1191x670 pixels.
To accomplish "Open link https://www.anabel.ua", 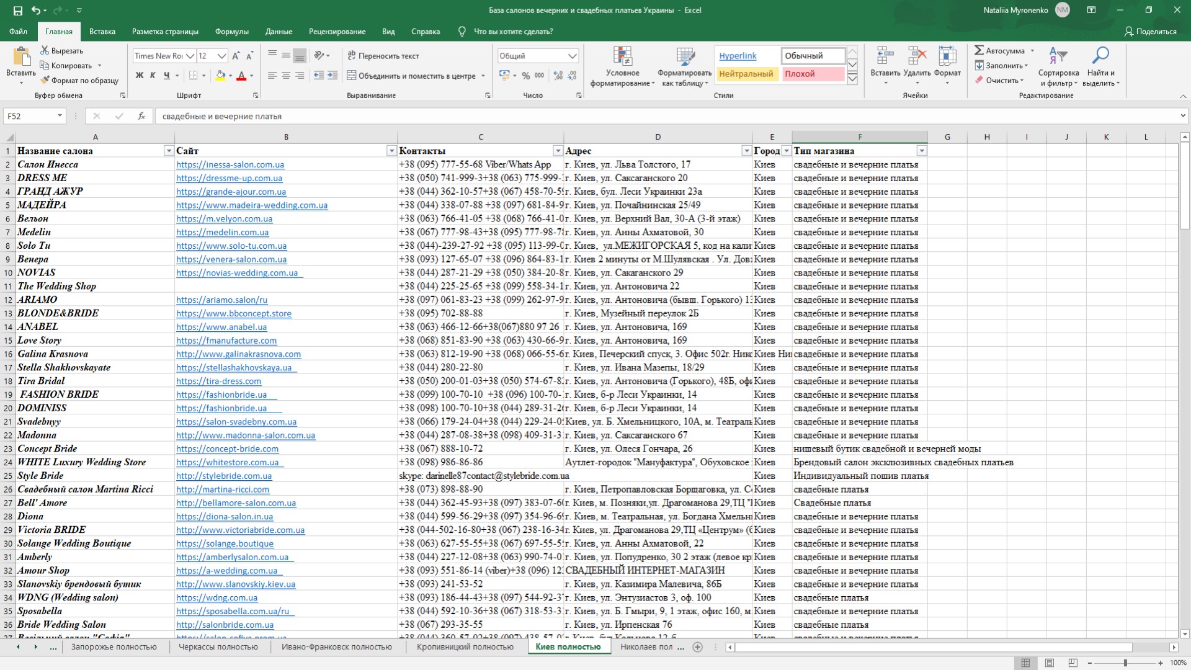I will coord(221,327).
